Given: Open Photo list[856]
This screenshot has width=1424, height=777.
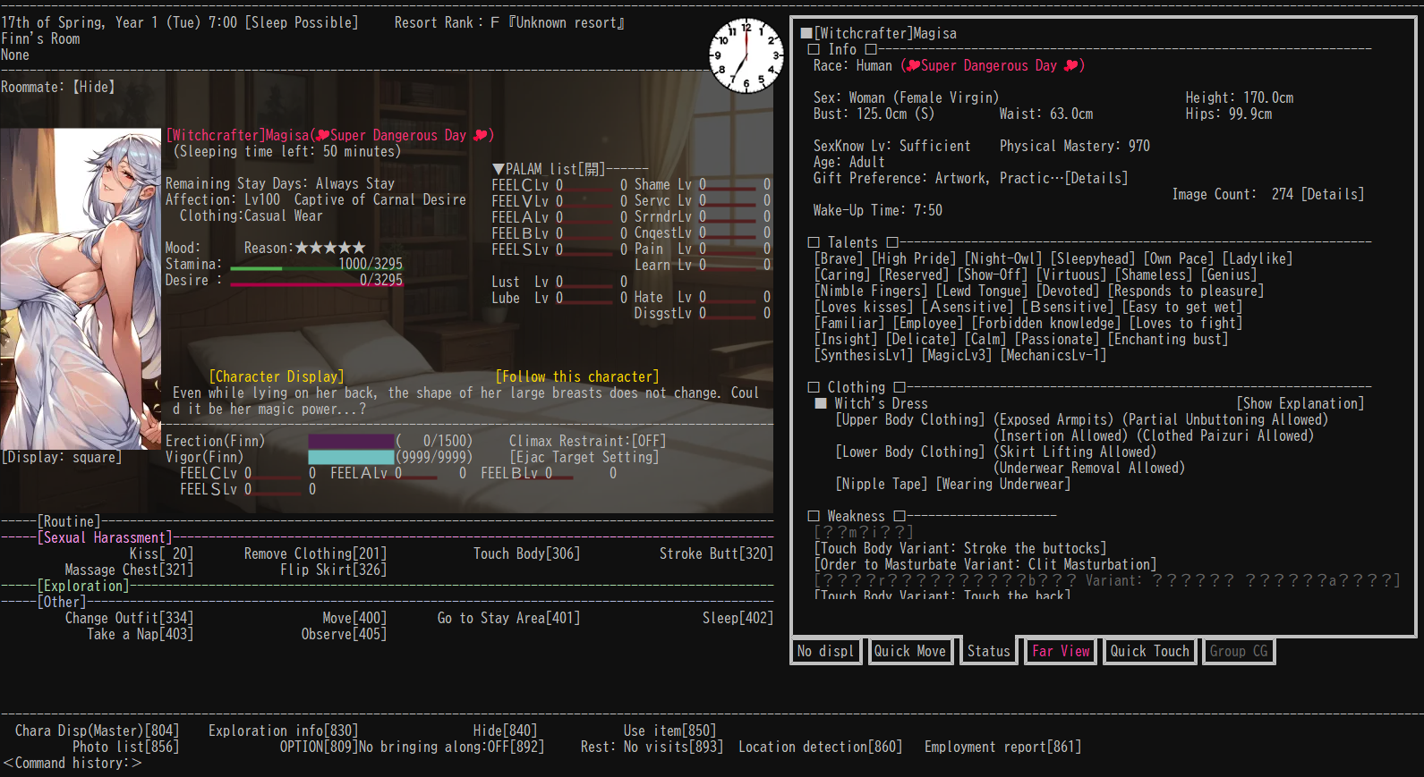Looking at the screenshot, I should click(x=125, y=747).
